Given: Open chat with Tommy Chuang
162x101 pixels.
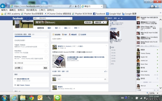Looking at the screenshot, I should 148,53.
